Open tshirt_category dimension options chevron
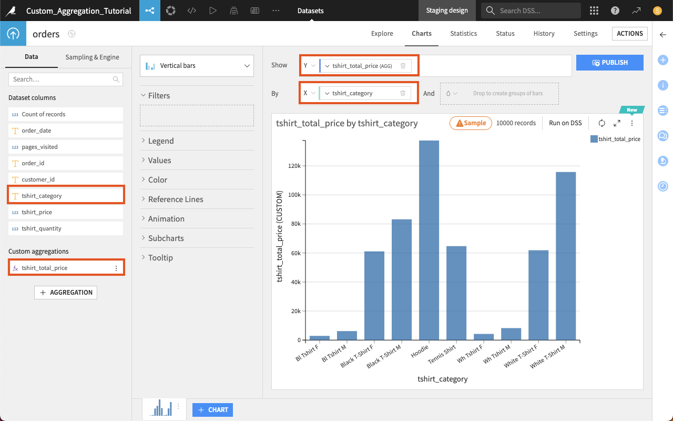Screen dimensions: 673x421 click(327, 93)
